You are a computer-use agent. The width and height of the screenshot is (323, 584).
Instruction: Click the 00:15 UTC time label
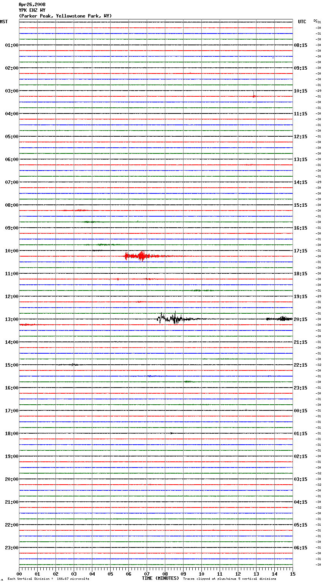(x=301, y=411)
